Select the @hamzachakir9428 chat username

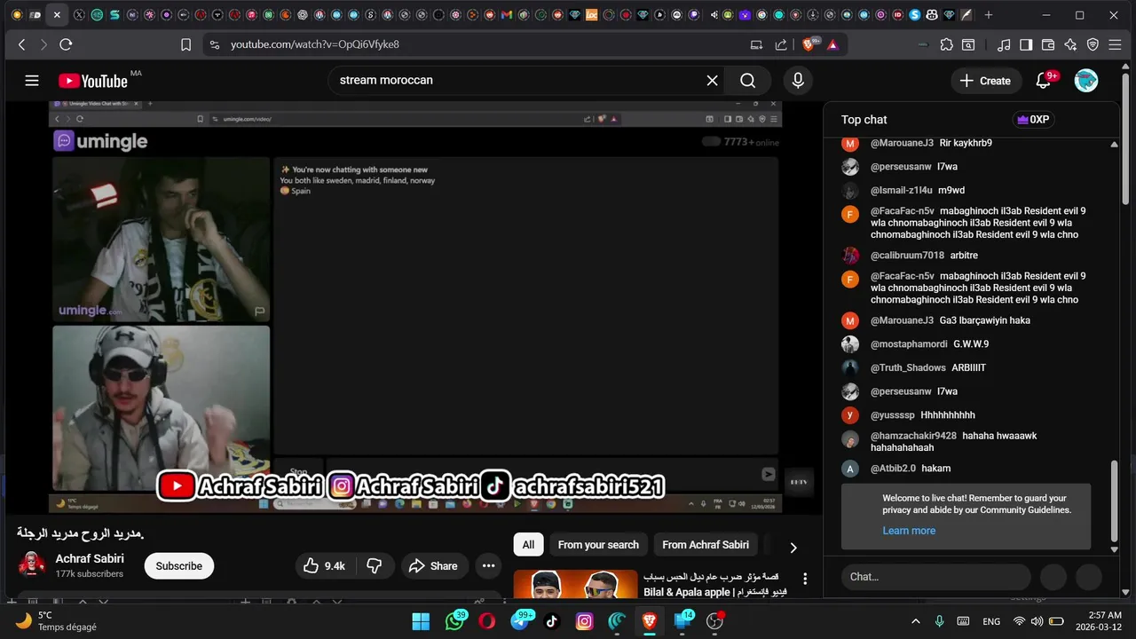913,436
